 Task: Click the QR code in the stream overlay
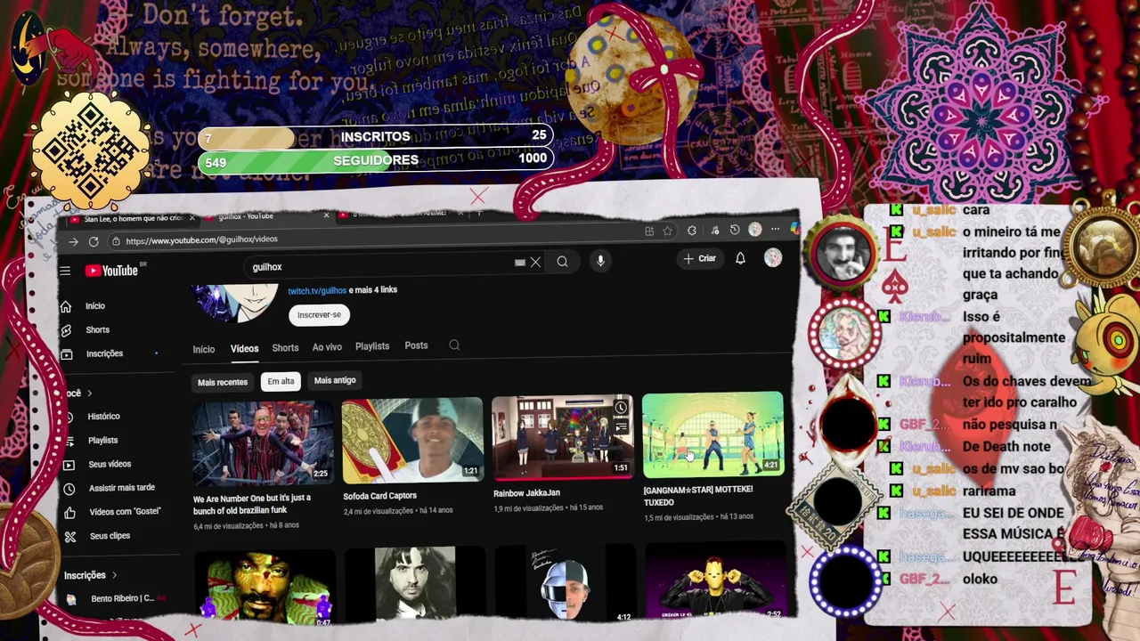(90, 150)
